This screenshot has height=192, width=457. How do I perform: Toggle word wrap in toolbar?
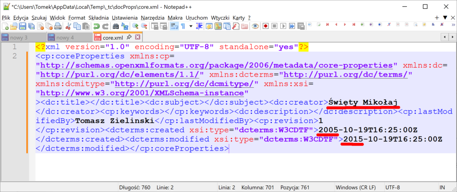[173, 26]
